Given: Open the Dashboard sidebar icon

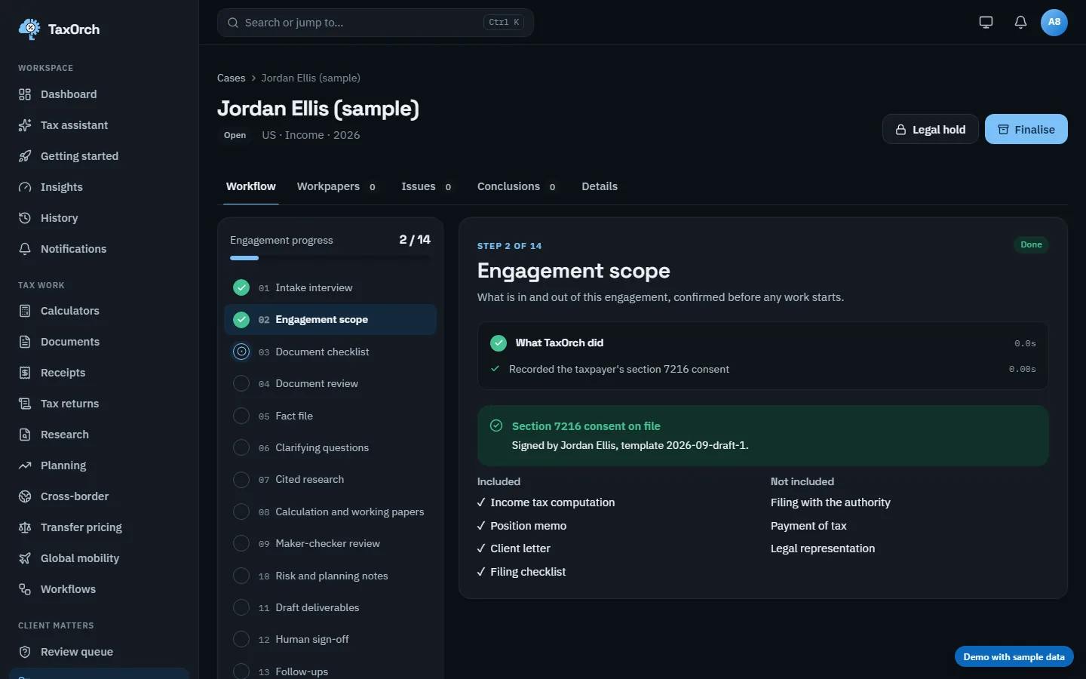Looking at the screenshot, I should [25, 94].
